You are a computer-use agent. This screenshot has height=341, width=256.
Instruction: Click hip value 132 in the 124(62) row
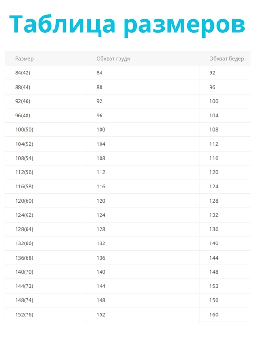pyautogui.click(x=214, y=215)
